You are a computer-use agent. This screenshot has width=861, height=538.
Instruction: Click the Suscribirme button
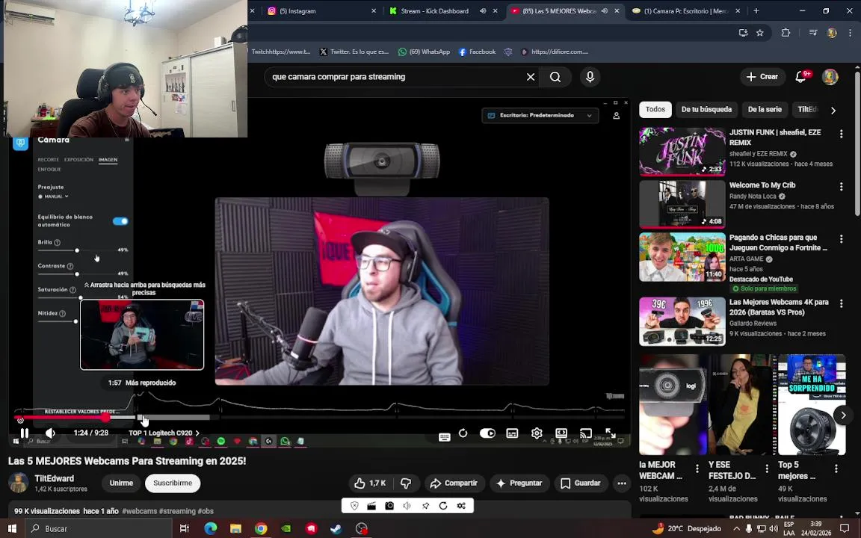click(173, 483)
